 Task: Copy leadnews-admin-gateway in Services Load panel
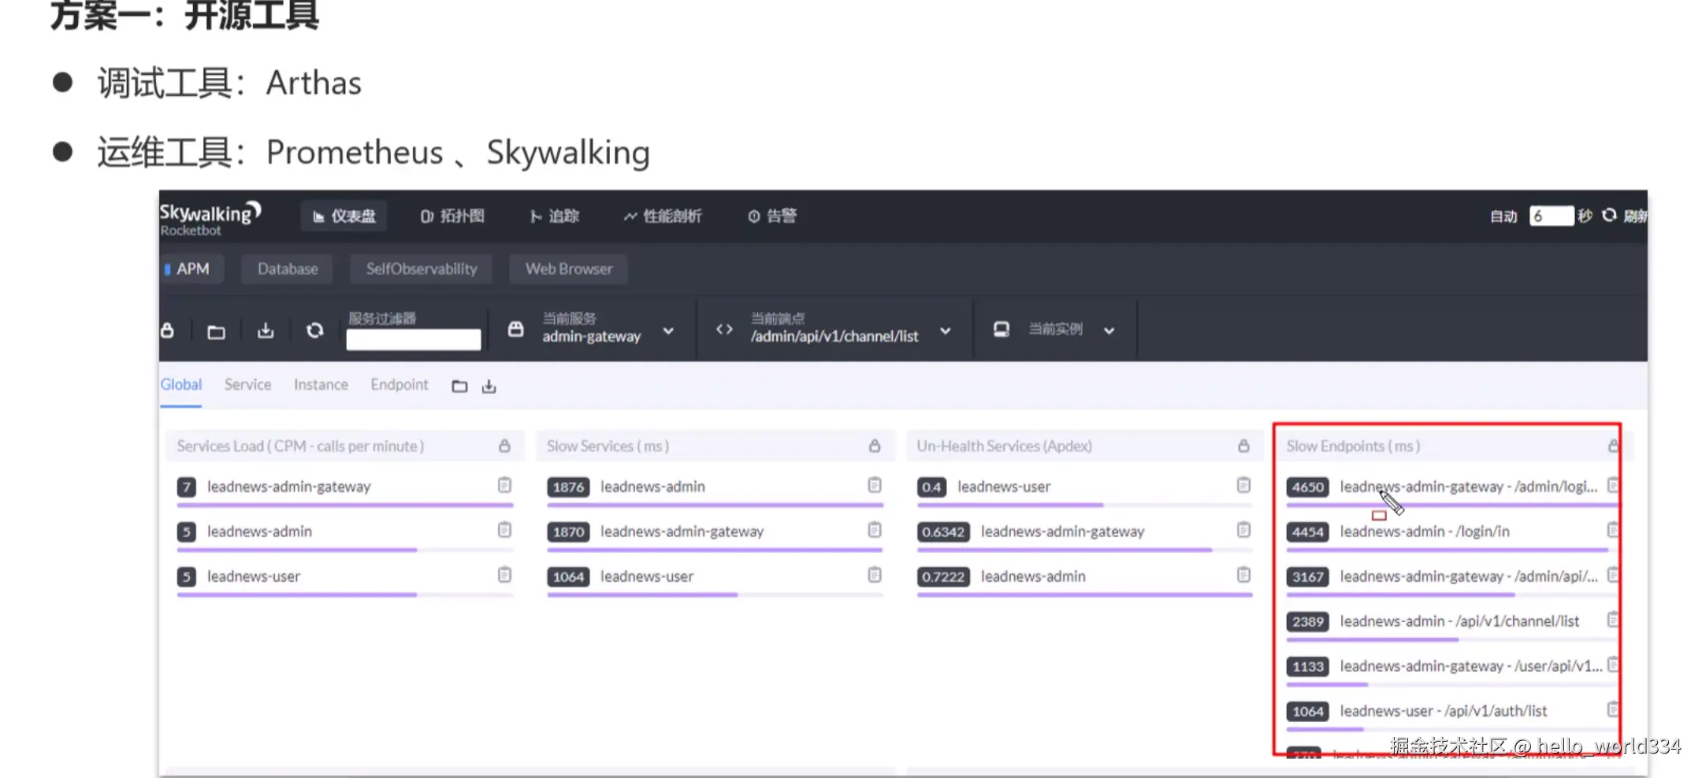(x=504, y=485)
